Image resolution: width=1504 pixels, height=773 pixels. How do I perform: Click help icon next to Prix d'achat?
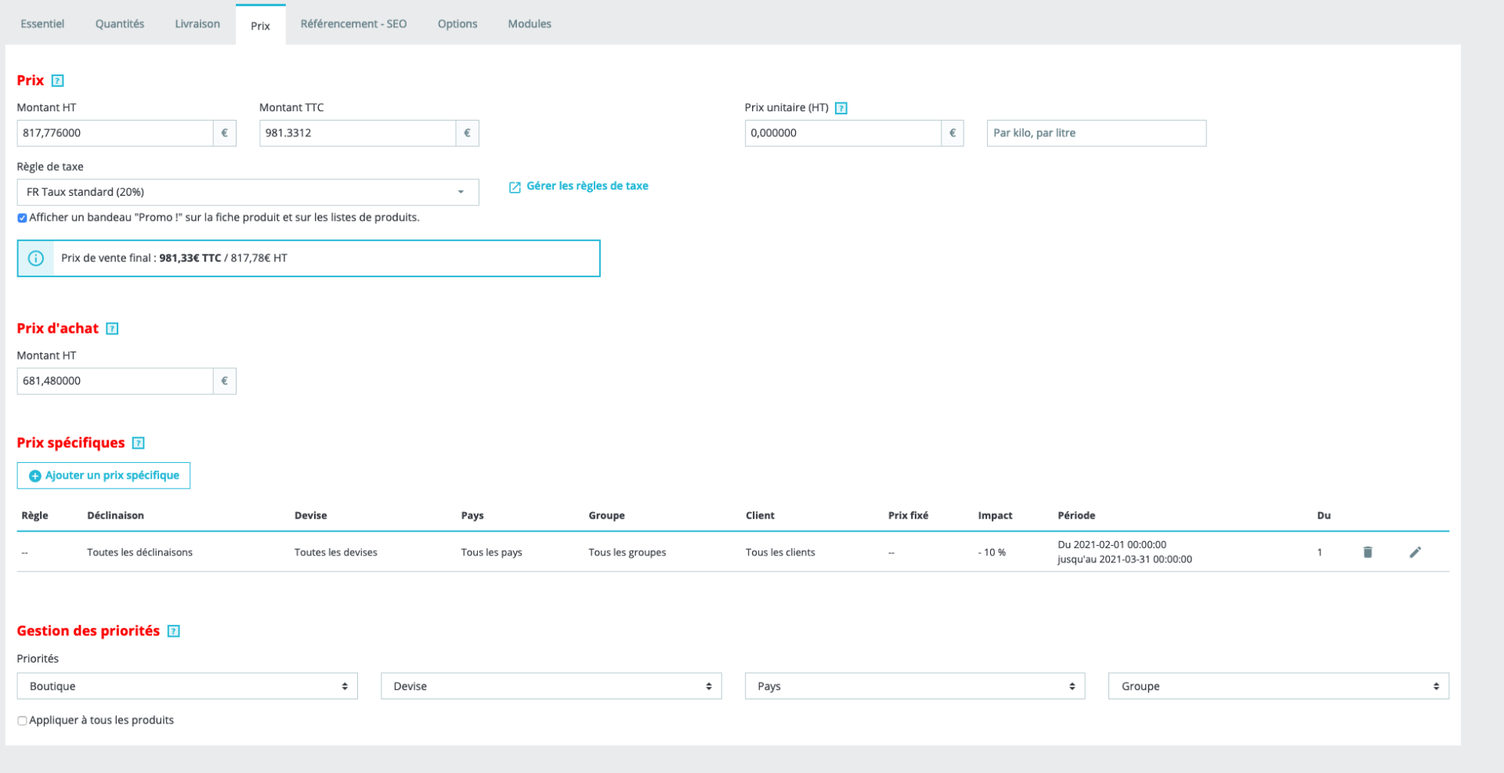click(x=112, y=329)
